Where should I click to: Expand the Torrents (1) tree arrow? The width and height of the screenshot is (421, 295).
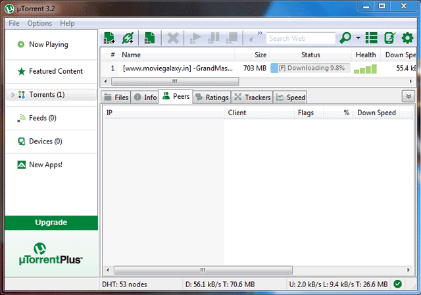pyautogui.click(x=12, y=95)
